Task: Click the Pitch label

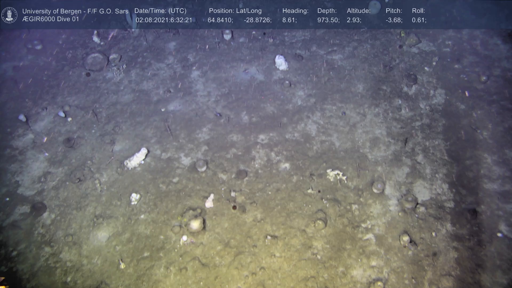Action: 394,11
